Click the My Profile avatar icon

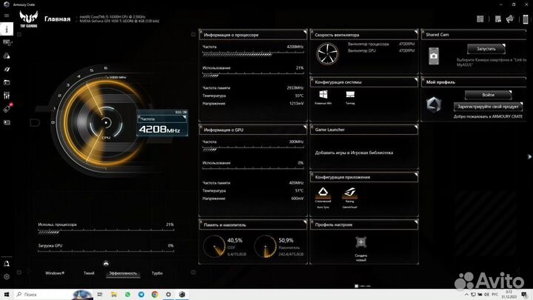point(434,104)
